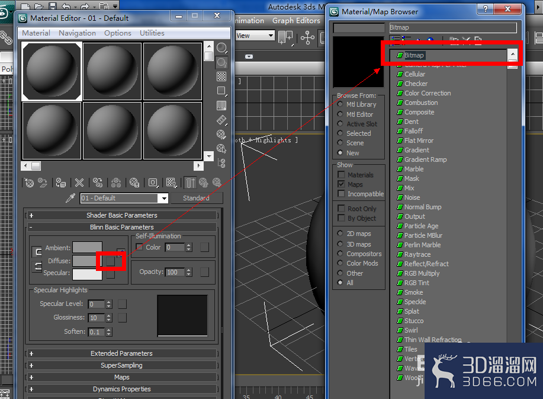The image size is (543, 399).
Task: Pick material from object with eyedropper
Action: pos(70,198)
